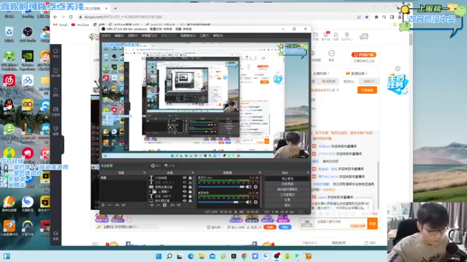Click the third button in the OBS controls panel
The image size is (467, 262).
(x=287, y=189)
